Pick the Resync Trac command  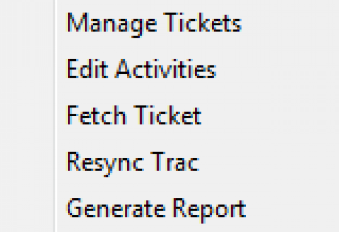tap(133, 163)
